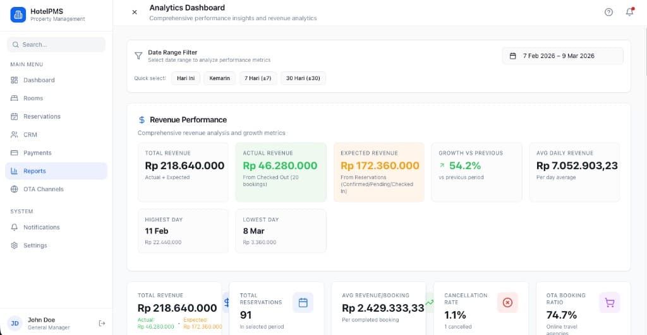
Task: Click the red cancellation rate icon
Action: [507, 303]
